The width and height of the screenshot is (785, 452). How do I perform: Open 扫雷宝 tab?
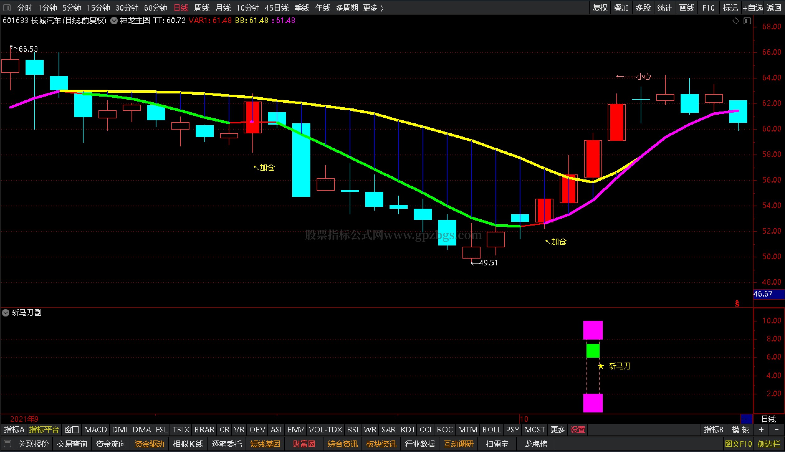coord(497,444)
